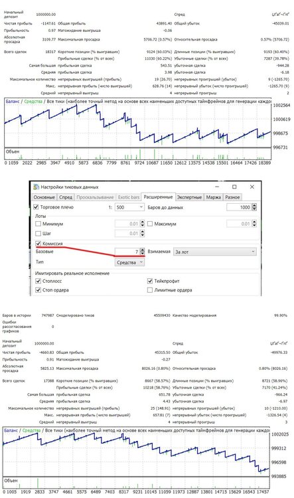This screenshot has height=498, width=294.
Task: Click the maximal drawdown value 5706.72 (0.57%)
Action: [158, 40]
